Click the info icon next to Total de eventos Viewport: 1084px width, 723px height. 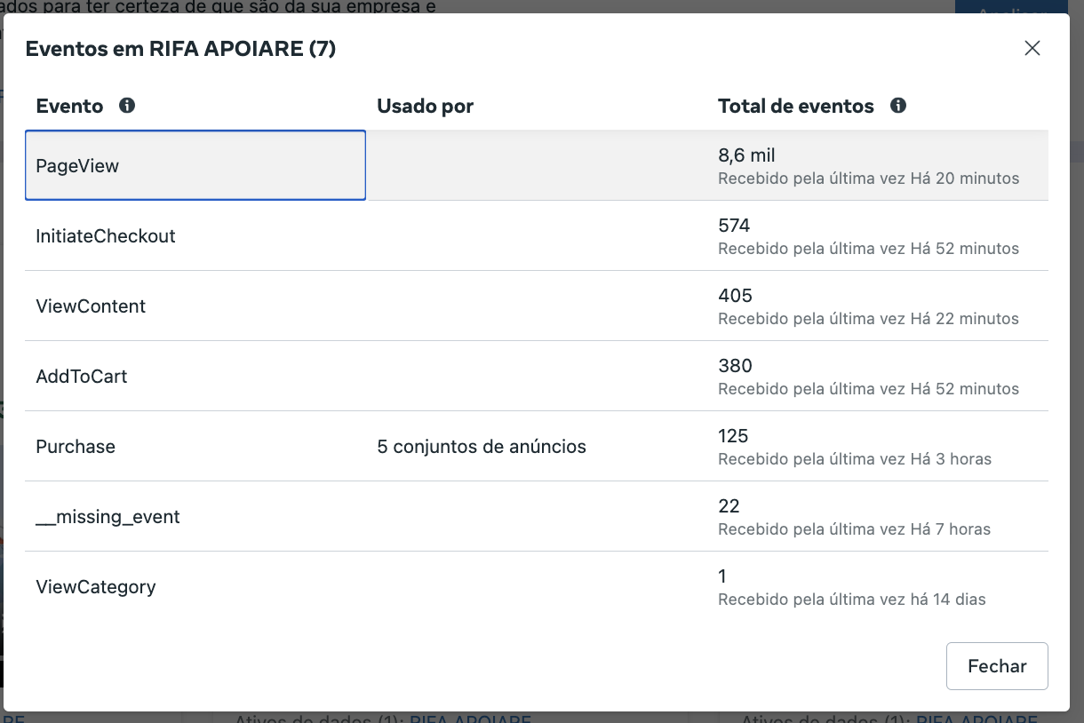[x=898, y=106]
